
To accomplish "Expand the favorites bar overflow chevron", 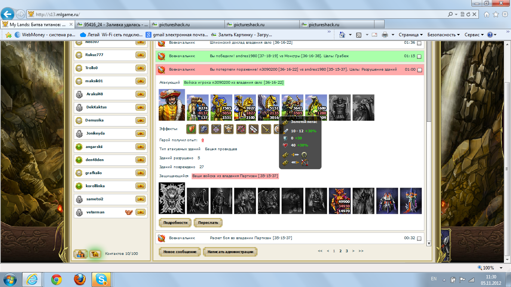I will click(329, 32).
